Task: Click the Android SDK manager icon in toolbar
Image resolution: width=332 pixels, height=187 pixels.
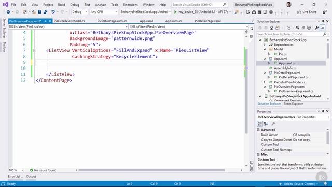Action: coord(254,12)
